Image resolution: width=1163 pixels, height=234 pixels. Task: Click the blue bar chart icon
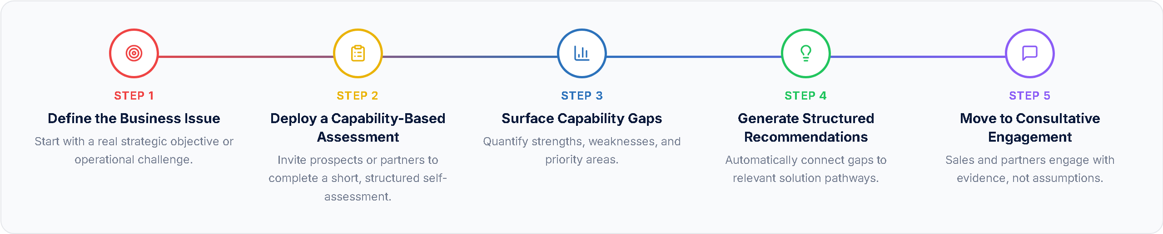[x=582, y=53]
